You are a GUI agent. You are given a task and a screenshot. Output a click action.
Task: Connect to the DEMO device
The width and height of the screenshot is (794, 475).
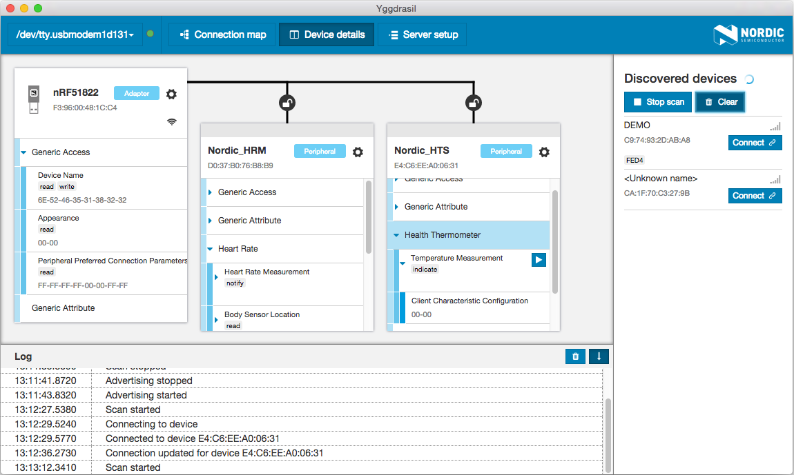pos(755,143)
